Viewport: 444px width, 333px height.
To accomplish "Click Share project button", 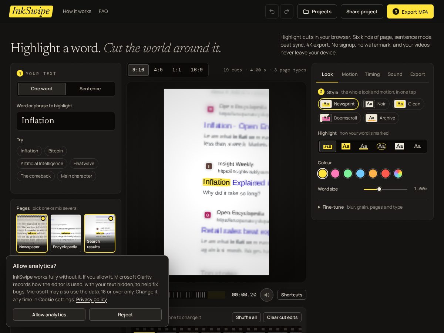I will [362, 11].
